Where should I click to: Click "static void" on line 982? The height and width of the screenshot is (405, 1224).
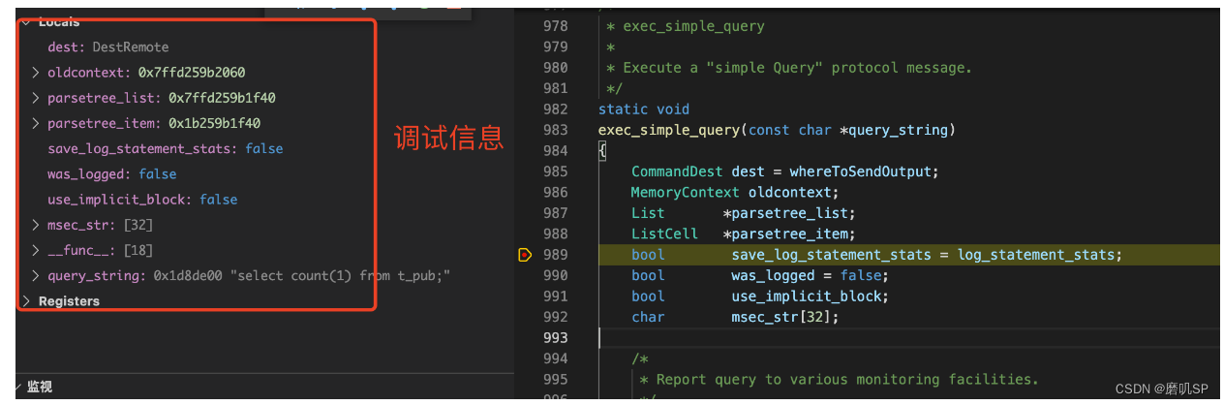click(x=644, y=109)
